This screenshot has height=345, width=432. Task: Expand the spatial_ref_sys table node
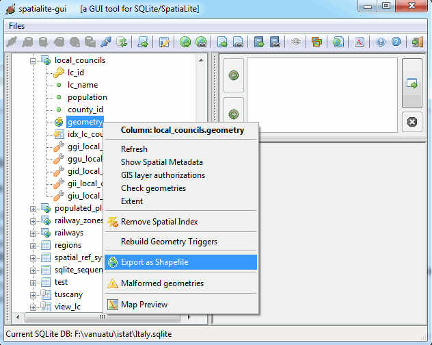point(33,258)
